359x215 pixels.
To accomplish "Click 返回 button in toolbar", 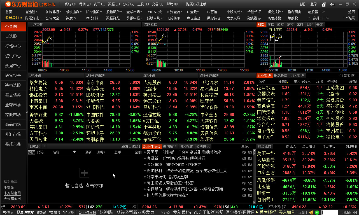I will tap(352, 12).
